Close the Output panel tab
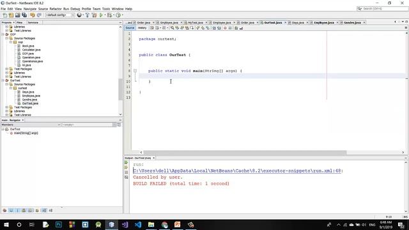Screen dimensions: 409x230 tap(153, 158)
